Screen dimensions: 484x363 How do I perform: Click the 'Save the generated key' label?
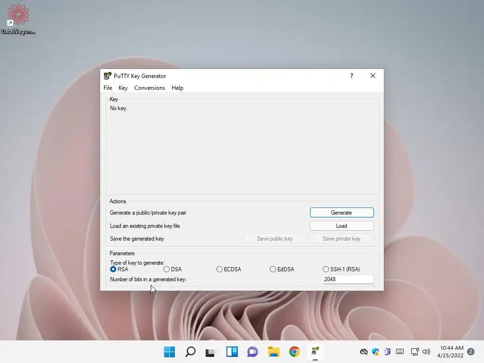click(x=137, y=239)
